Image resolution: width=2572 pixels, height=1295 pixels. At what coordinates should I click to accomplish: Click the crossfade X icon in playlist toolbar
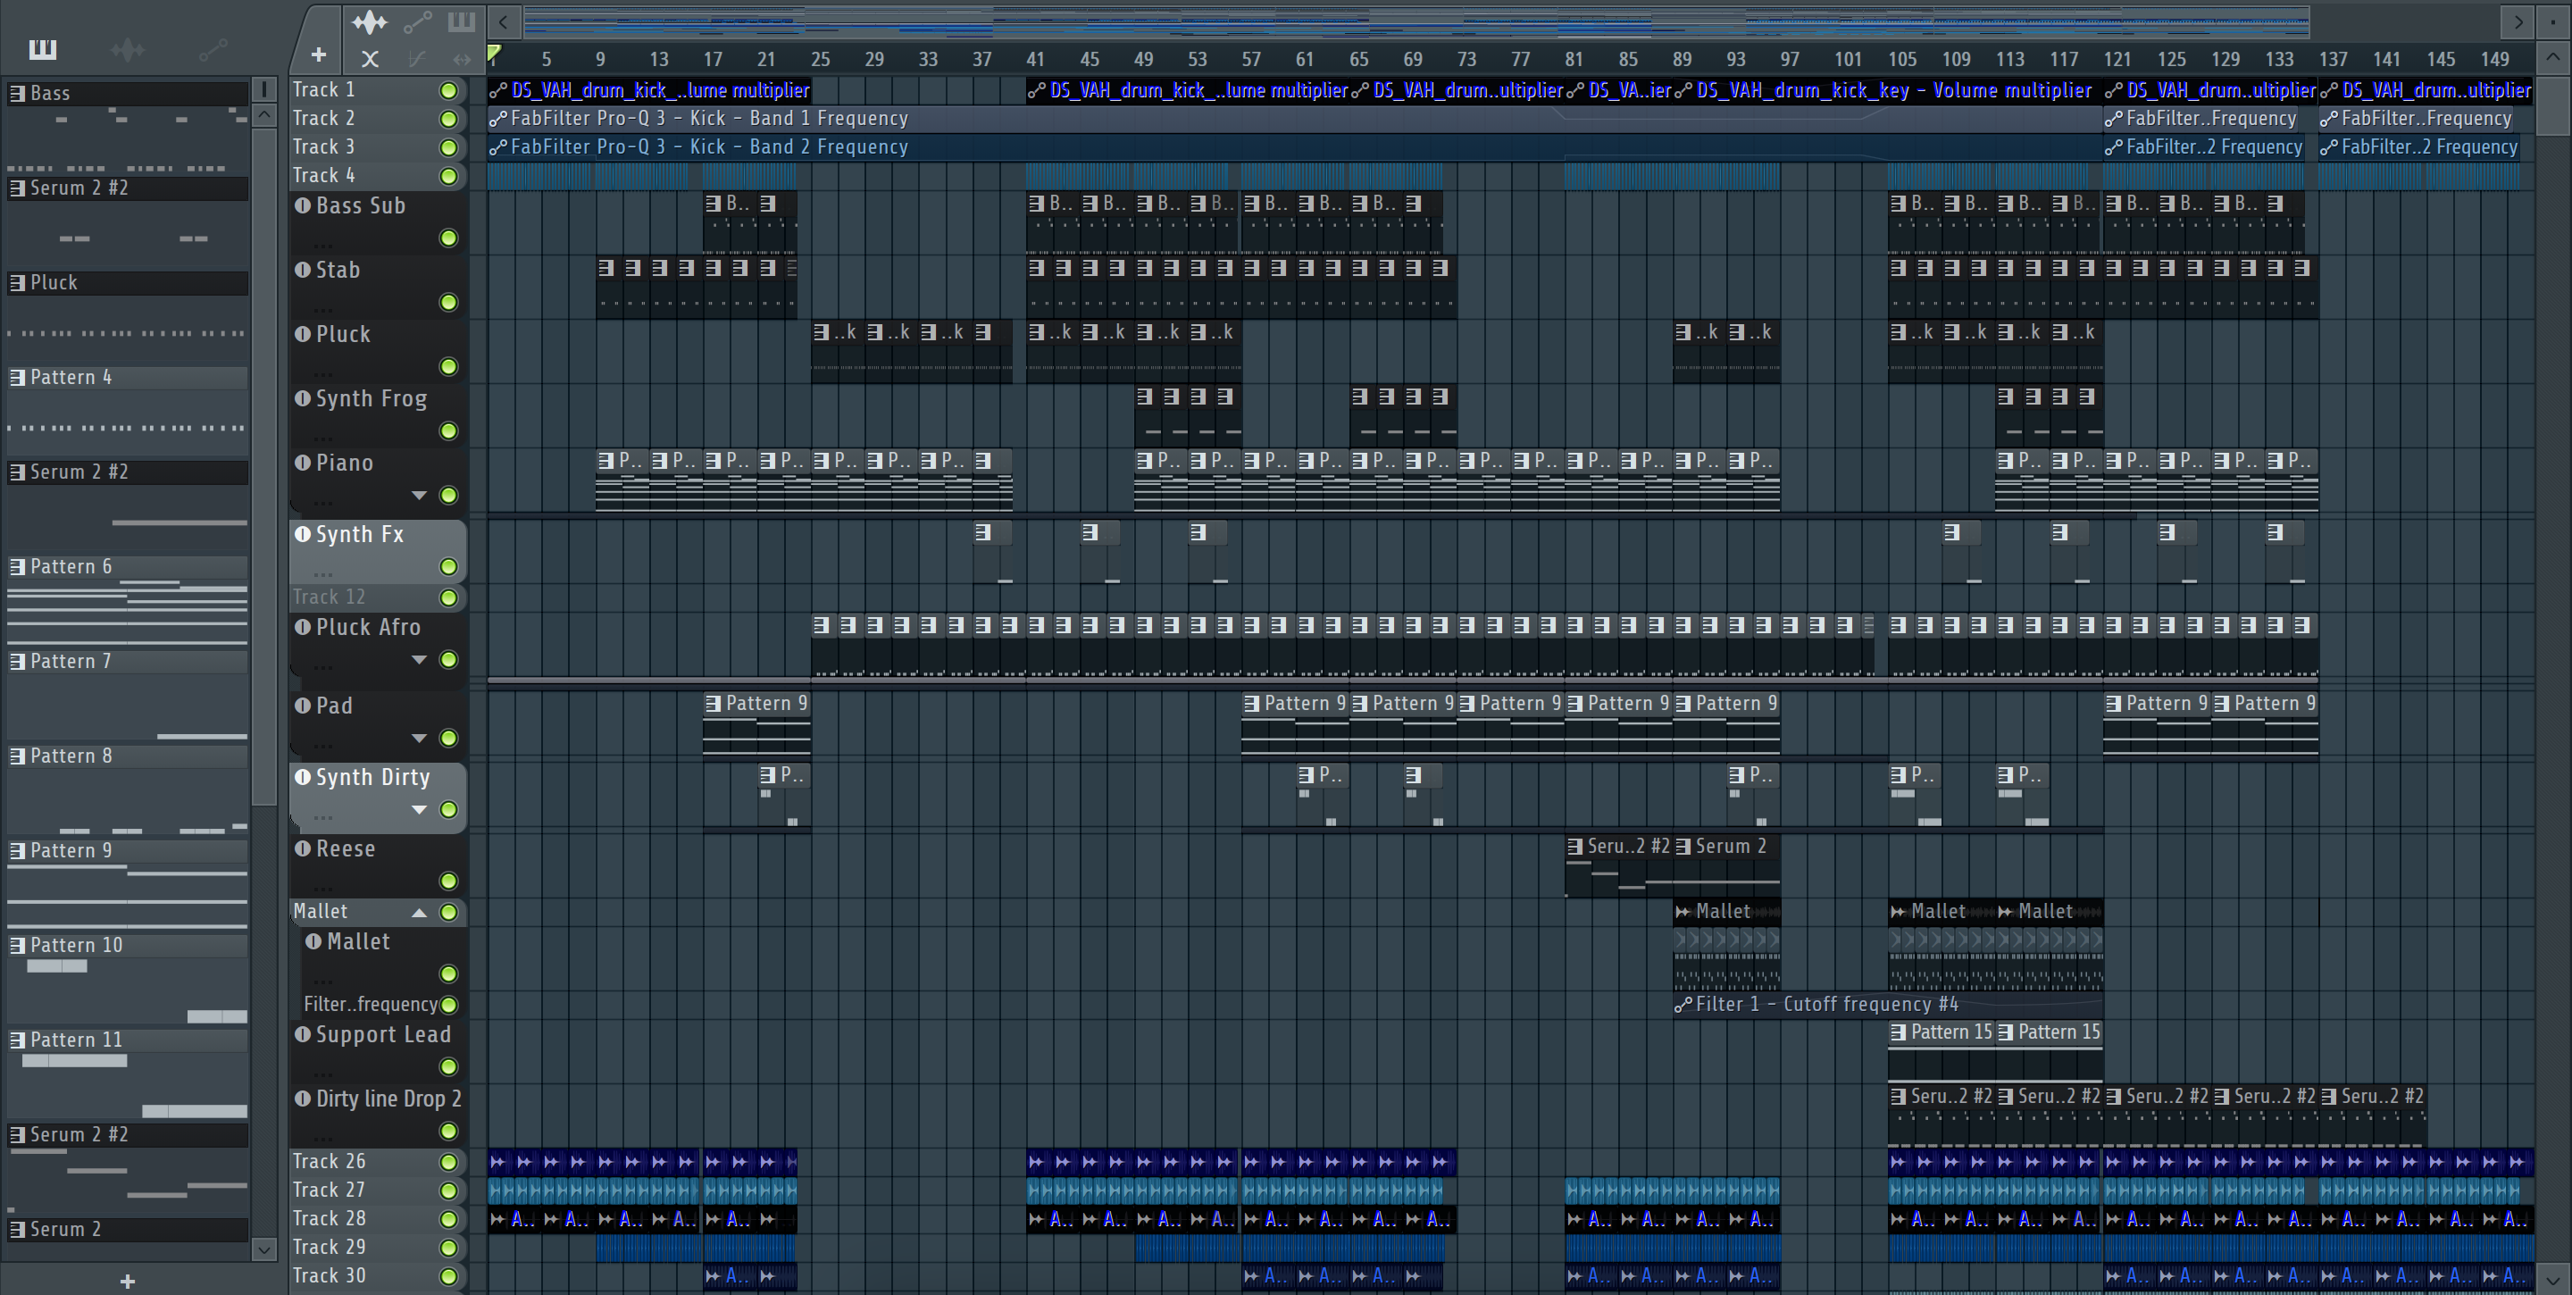[370, 59]
